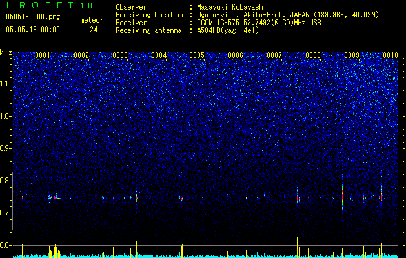Click the 0.7 frequency axis label

(x=5, y=213)
